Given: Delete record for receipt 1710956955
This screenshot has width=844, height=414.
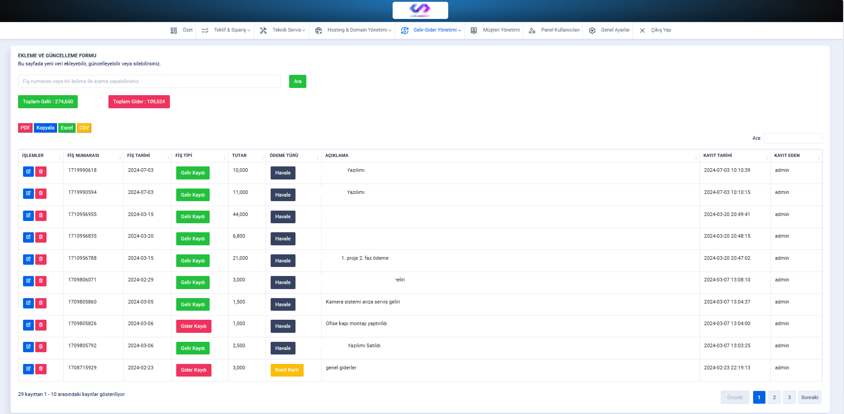Looking at the screenshot, I should [41, 216].
